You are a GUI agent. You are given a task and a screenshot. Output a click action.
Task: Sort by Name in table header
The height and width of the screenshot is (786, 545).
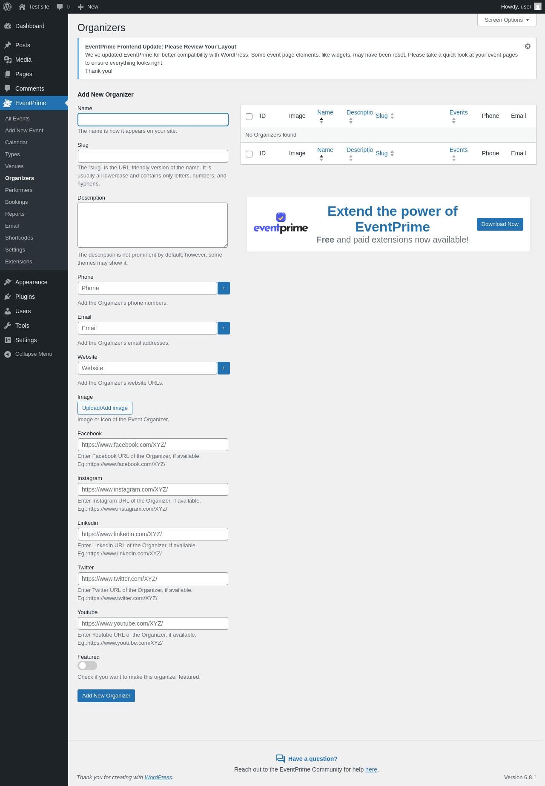(x=325, y=116)
